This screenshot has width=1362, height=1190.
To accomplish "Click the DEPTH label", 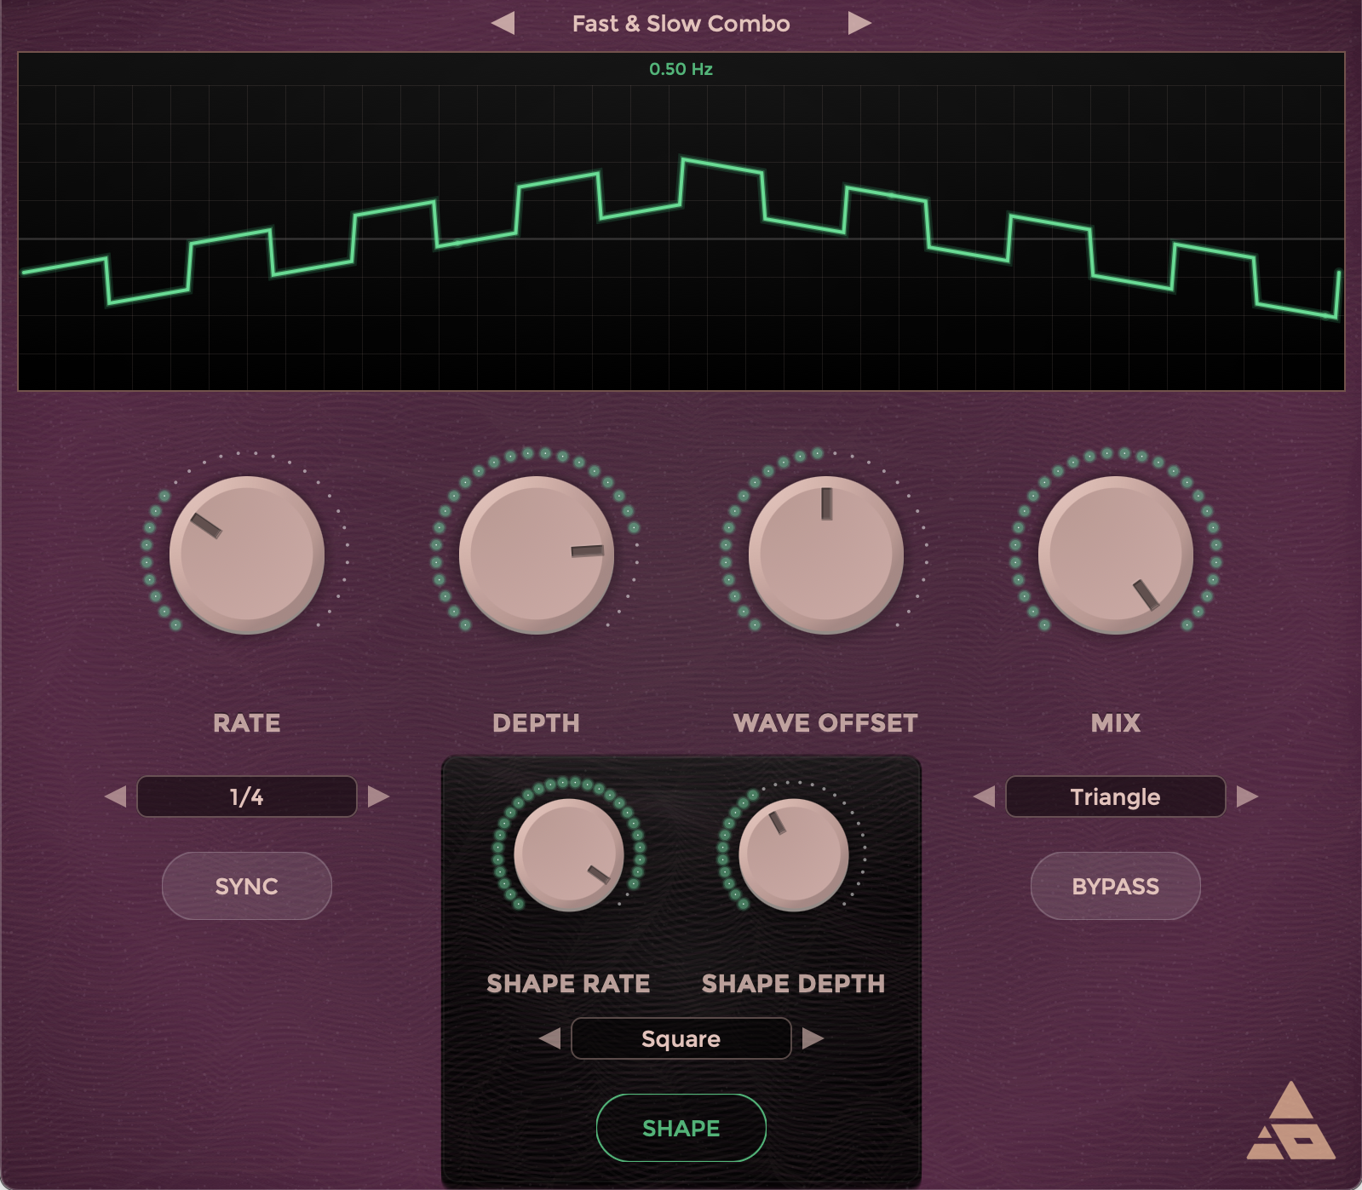I will [537, 723].
